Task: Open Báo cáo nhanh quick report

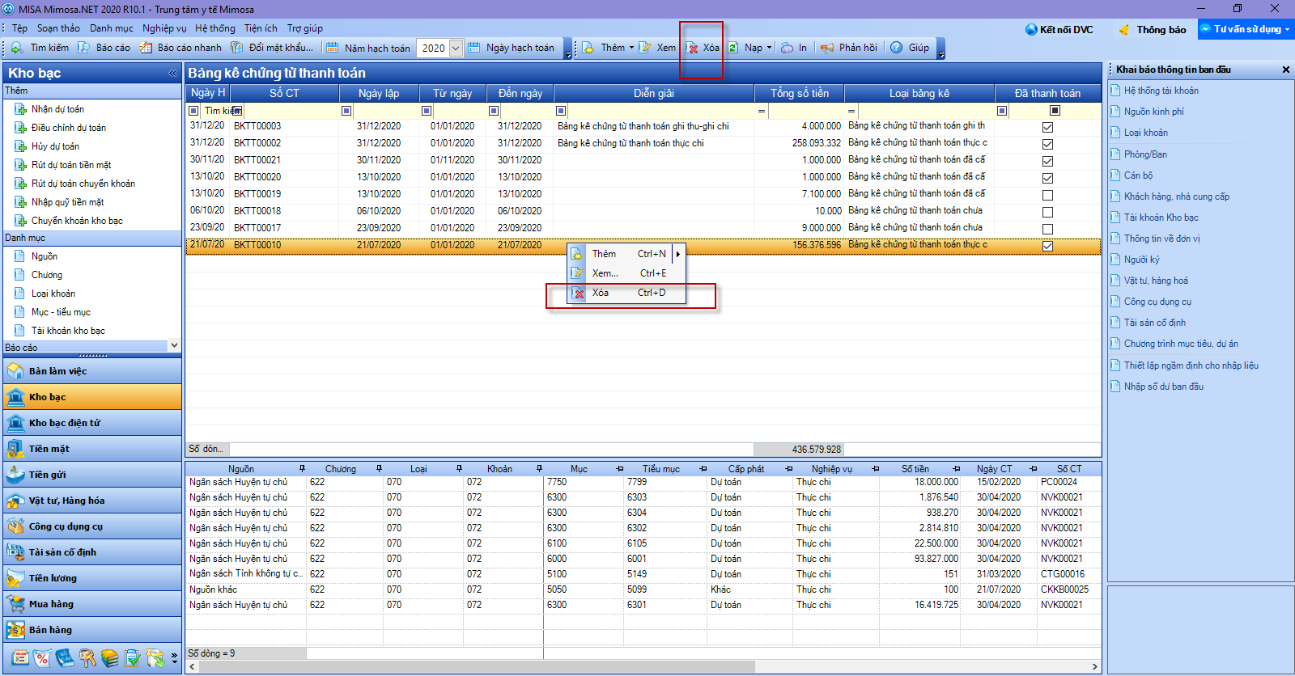Action: [x=180, y=48]
